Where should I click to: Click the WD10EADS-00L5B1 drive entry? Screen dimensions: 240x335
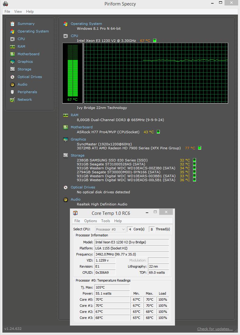pyautogui.click(x=126, y=180)
